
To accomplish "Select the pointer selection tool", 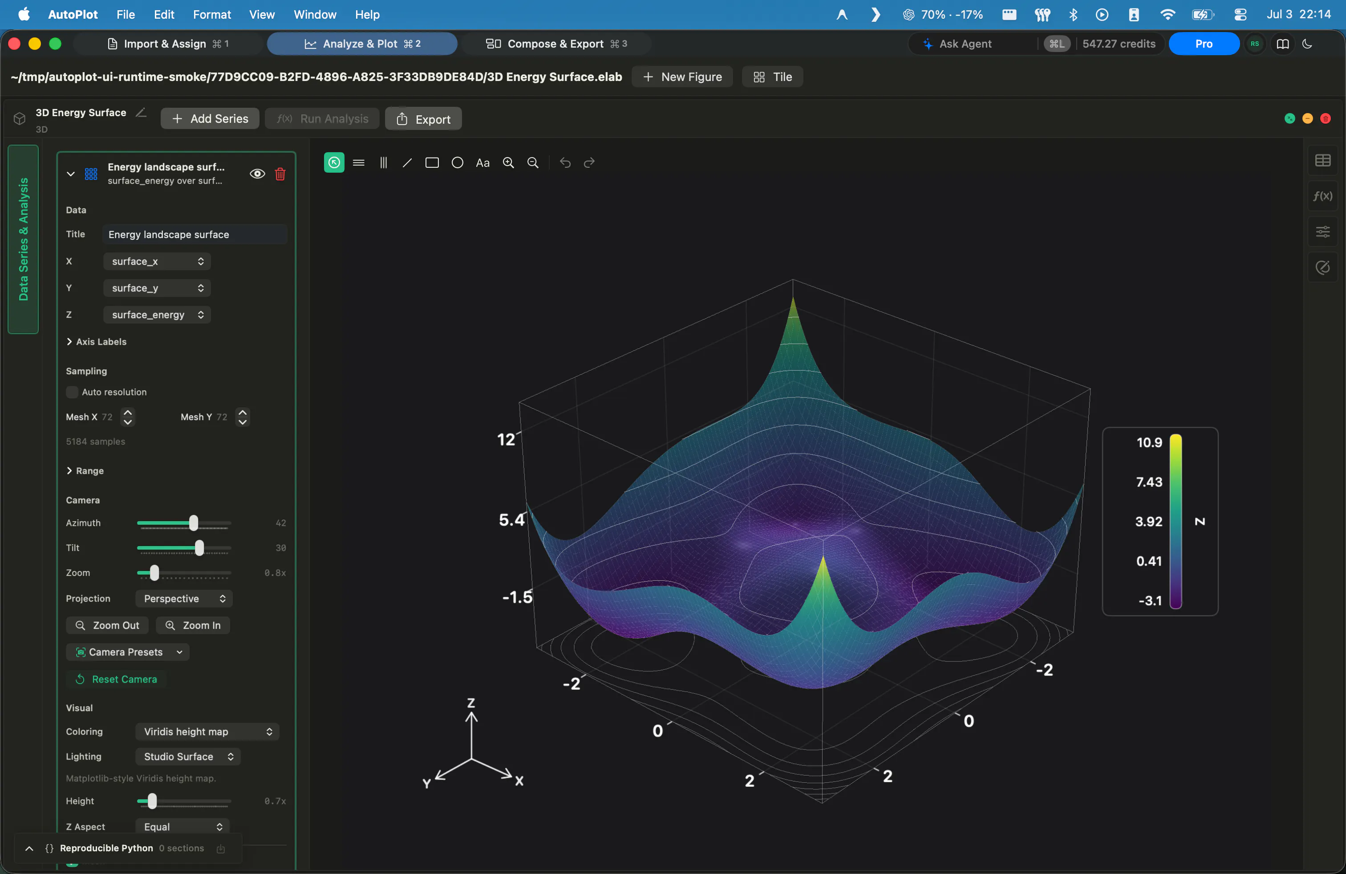I will 334,163.
